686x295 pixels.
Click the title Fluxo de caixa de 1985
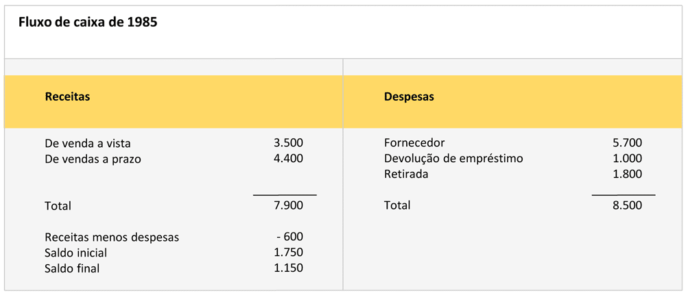(x=88, y=23)
